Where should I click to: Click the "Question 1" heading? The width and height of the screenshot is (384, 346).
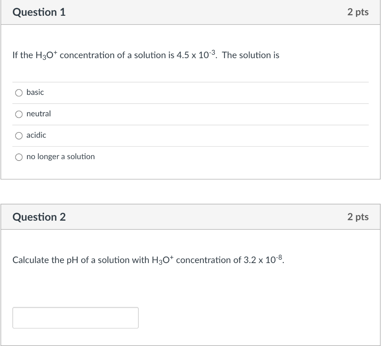point(39,12)
